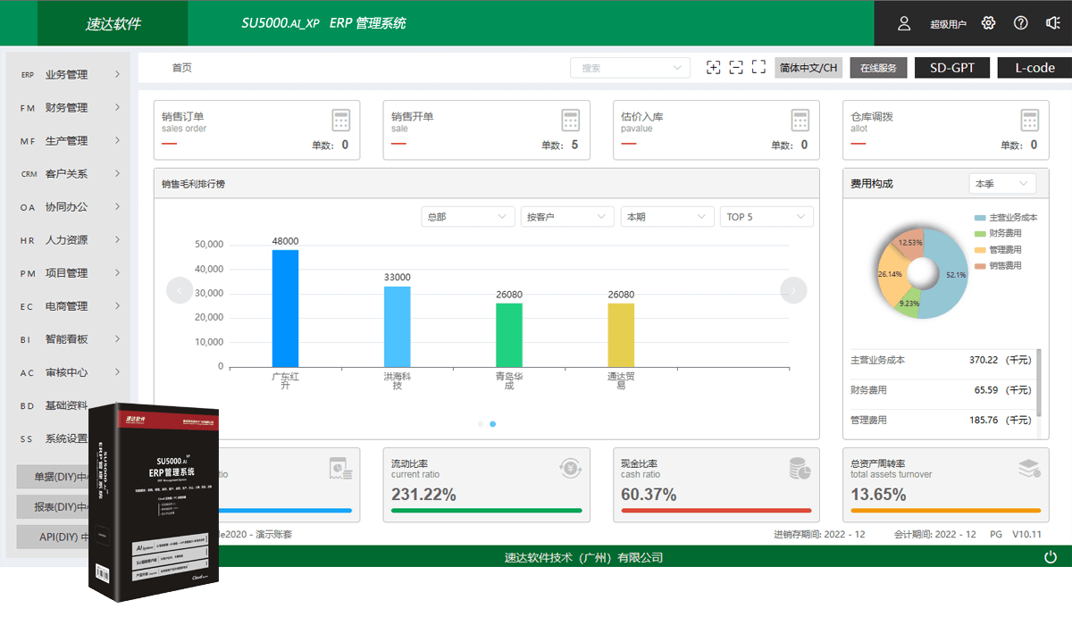Click the coins icon on 现金比率 card
1072x625 pixels.
coord(799,468)
